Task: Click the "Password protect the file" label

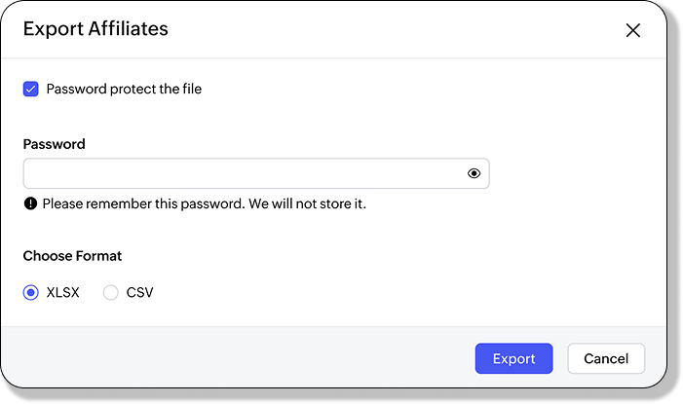Action: pos(124,89)
